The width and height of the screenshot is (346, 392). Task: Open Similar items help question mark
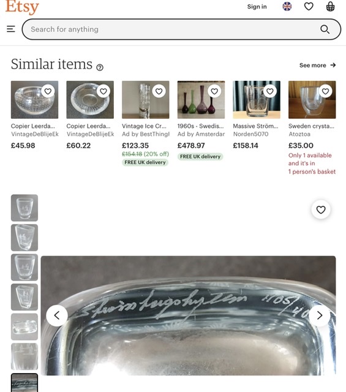100,67
